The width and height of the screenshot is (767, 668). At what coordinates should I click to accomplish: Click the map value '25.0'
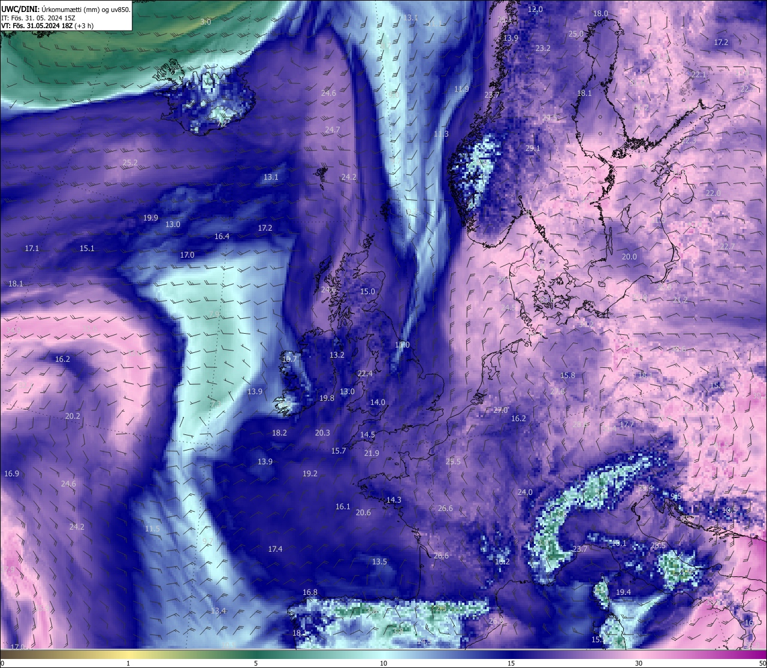pyautogui.click(x=576, y=34)
